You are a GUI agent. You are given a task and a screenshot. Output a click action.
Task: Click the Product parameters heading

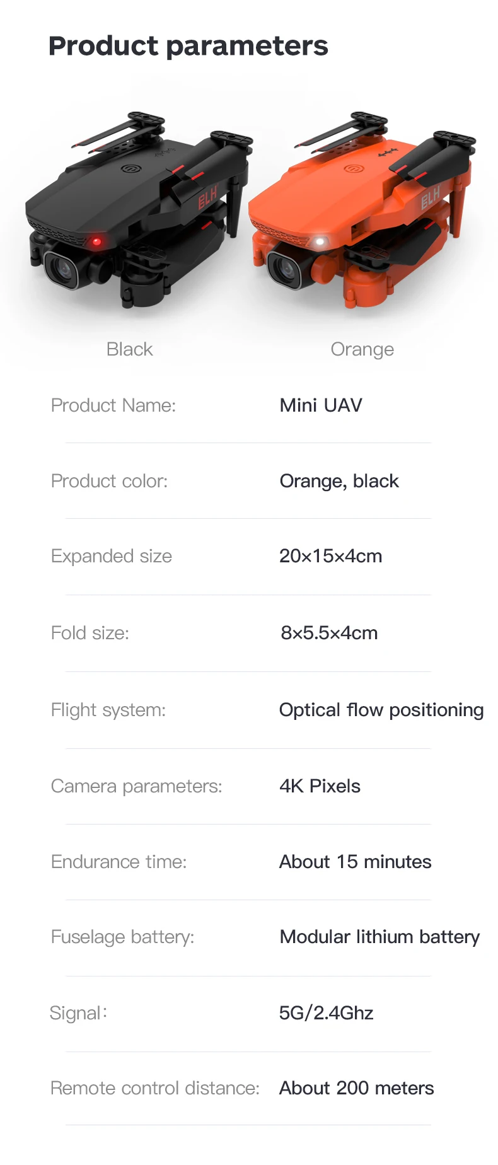point(188,46)
